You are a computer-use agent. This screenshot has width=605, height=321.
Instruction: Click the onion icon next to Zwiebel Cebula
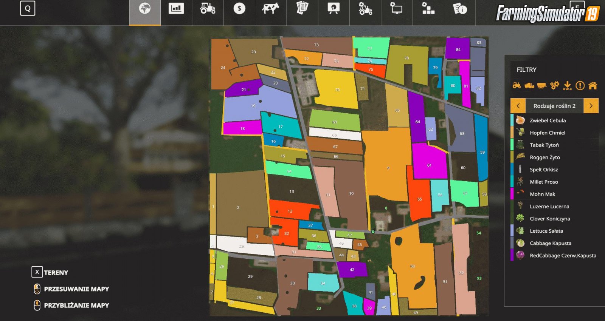point(520,120)
